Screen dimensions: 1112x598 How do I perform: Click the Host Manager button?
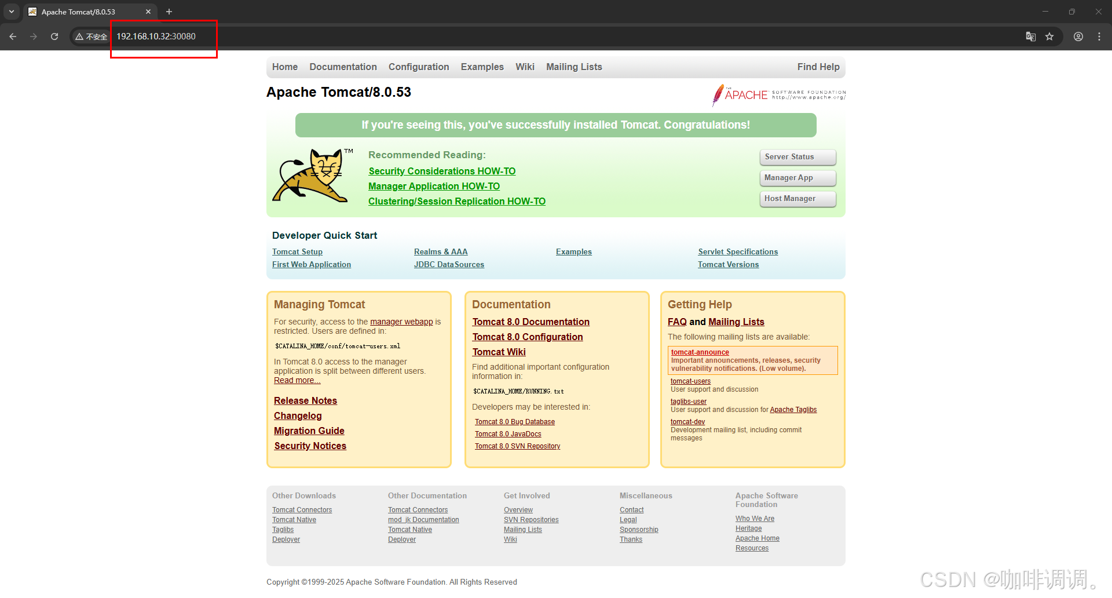point(798,199)
